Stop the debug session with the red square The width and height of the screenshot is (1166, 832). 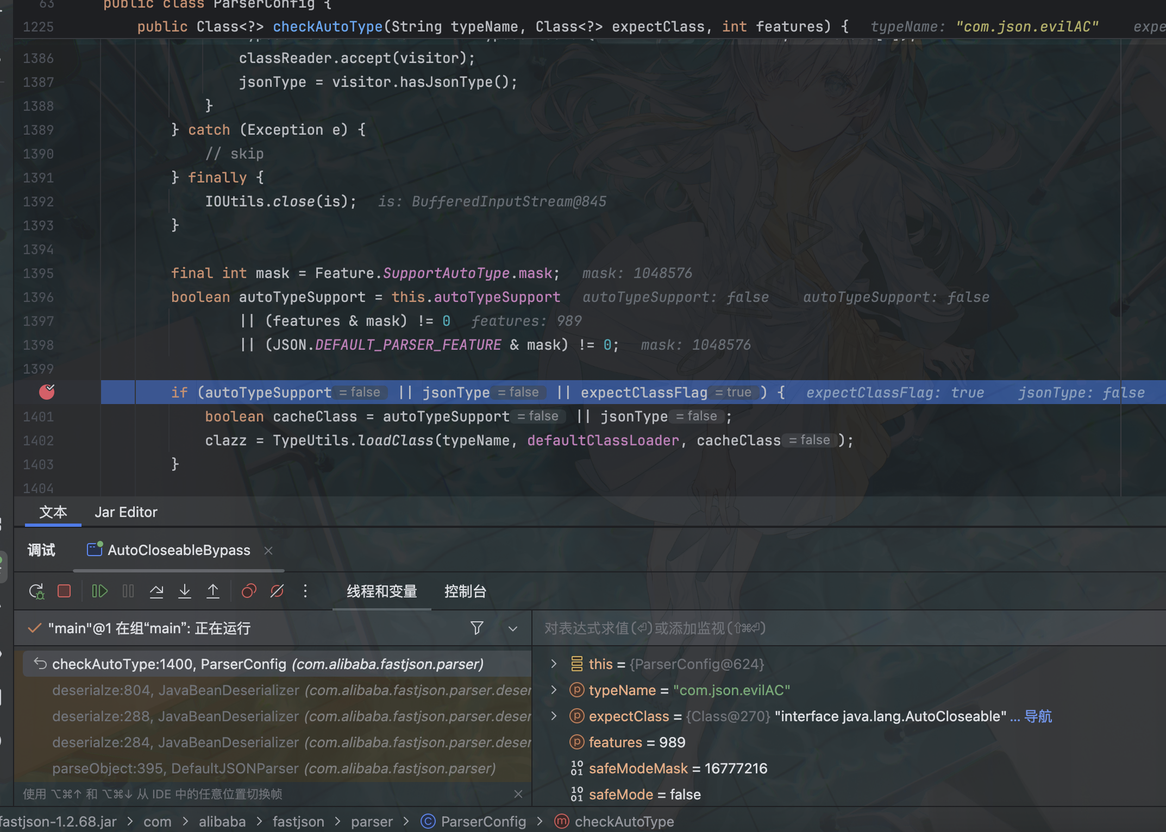point(64,591)
